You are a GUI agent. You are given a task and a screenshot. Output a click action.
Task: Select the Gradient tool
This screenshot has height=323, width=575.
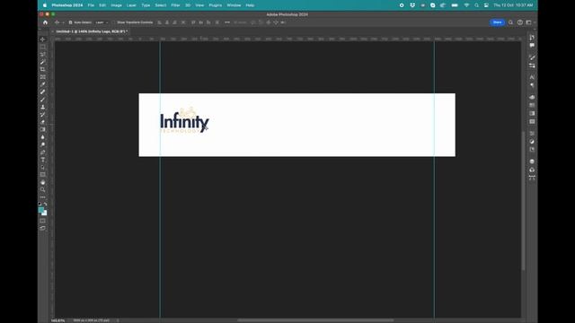coord(42,129)
